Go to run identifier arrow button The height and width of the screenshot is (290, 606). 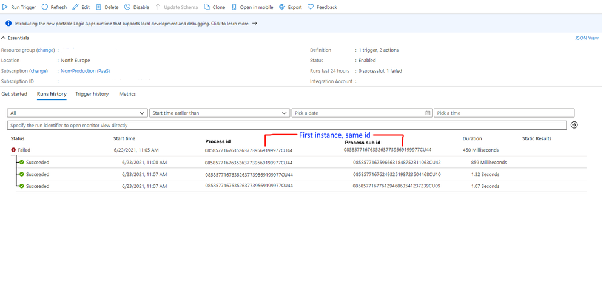click(x=574, y=125)
